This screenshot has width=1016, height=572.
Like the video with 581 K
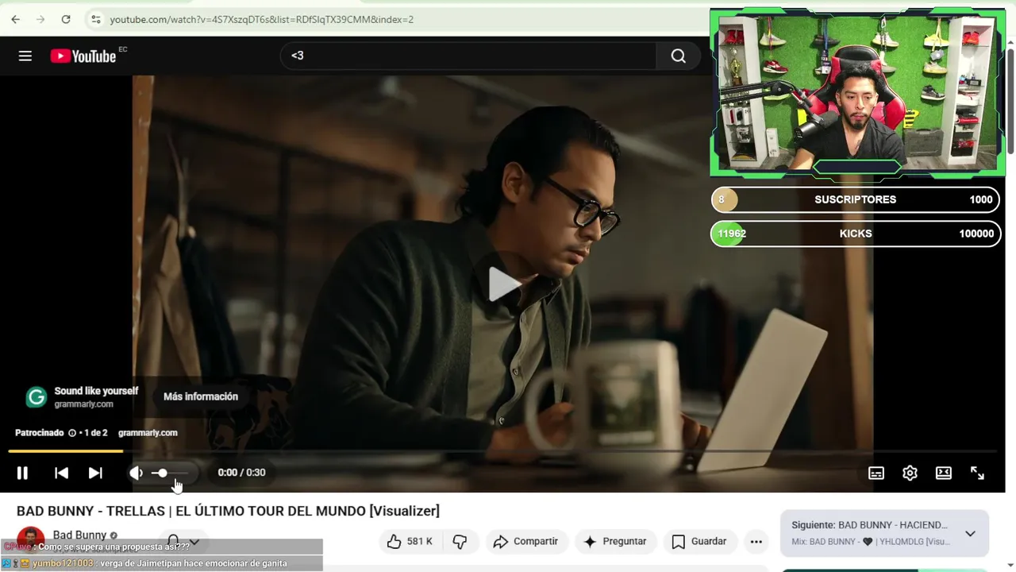click(410, 541)
